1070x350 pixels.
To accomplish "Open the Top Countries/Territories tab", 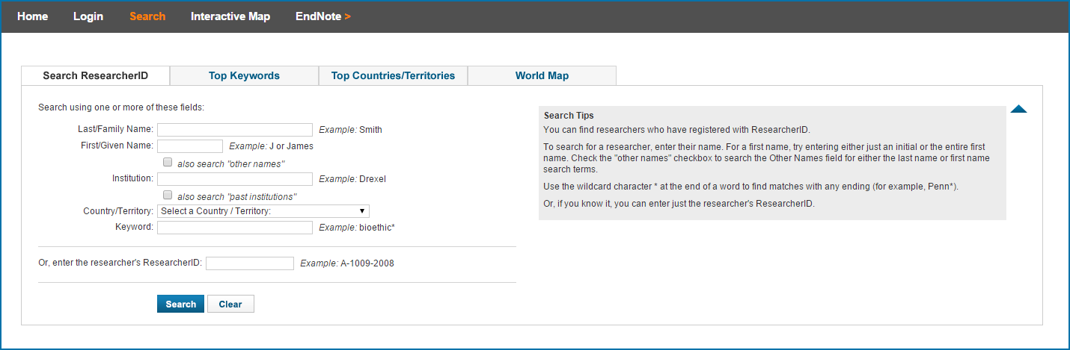I will [x=393, y=75].
